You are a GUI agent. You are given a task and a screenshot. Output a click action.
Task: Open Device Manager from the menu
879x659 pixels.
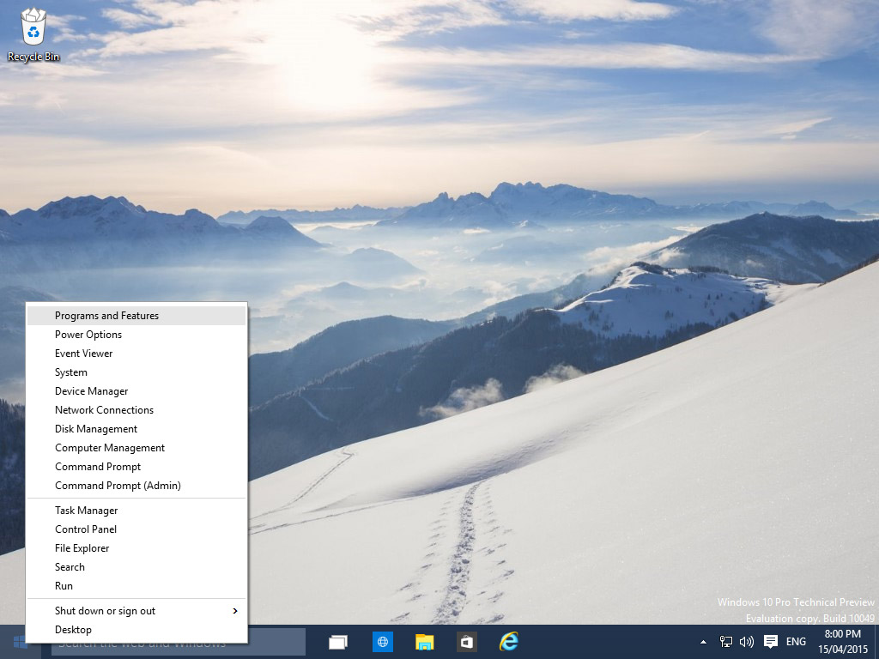pos(92,390)
